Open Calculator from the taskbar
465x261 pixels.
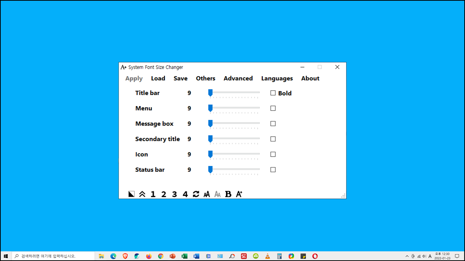coord(279,256)
